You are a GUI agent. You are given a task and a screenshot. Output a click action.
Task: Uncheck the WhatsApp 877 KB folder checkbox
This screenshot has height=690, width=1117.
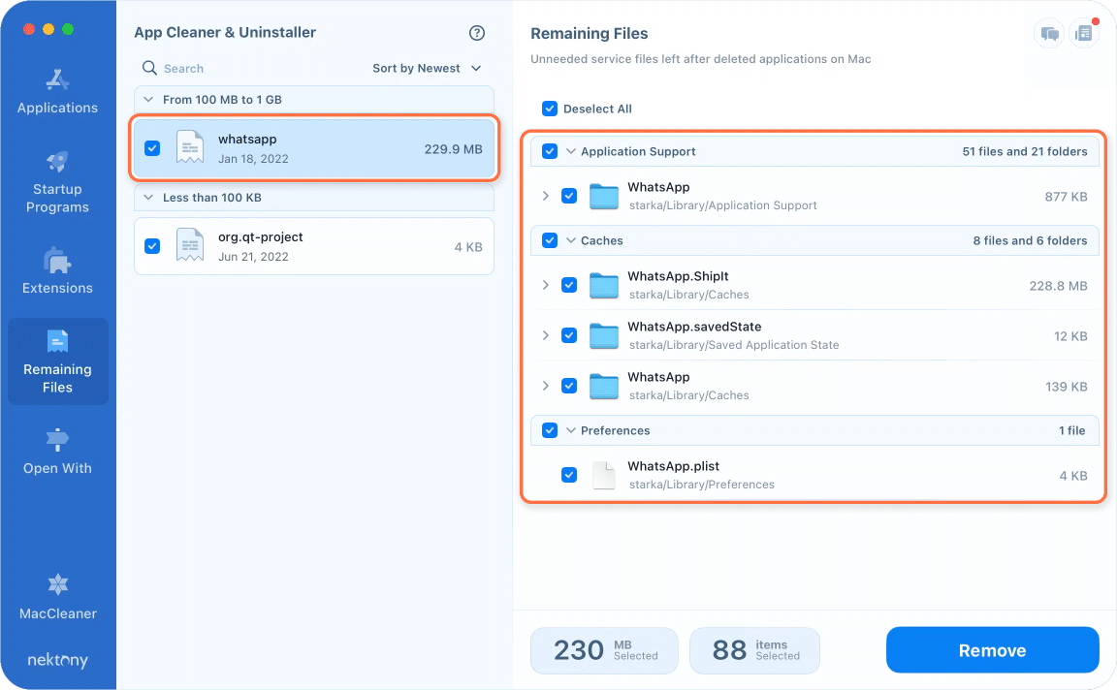click(x=569, y=196)
